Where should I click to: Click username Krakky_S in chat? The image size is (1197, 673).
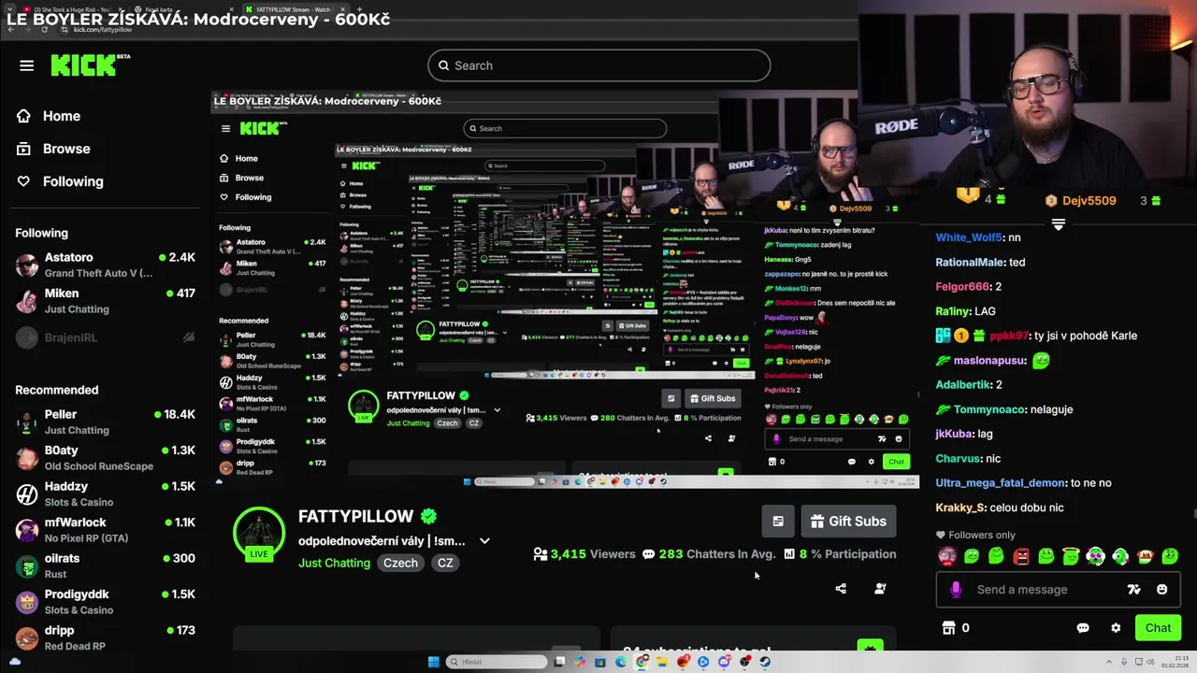pyautogui.click(x=960, y=508)
